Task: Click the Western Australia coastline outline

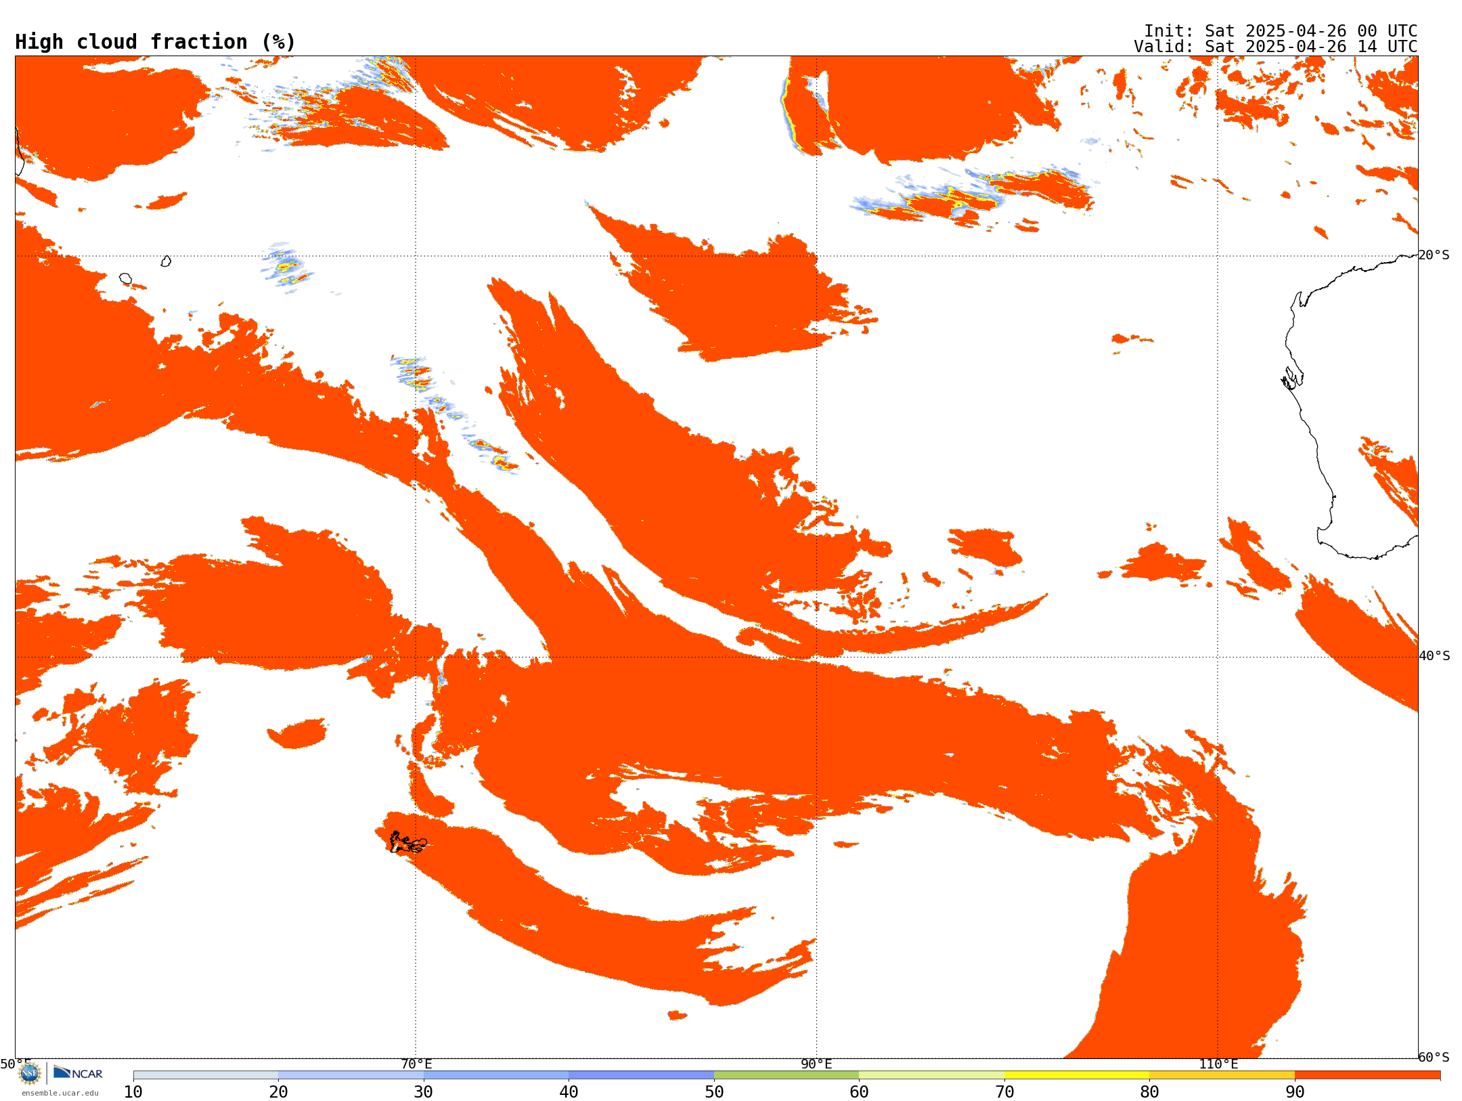Action: [x=1351, y=406]
